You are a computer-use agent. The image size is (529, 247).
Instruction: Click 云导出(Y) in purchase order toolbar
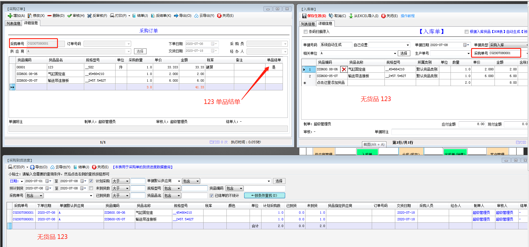(x=204, y=16)
